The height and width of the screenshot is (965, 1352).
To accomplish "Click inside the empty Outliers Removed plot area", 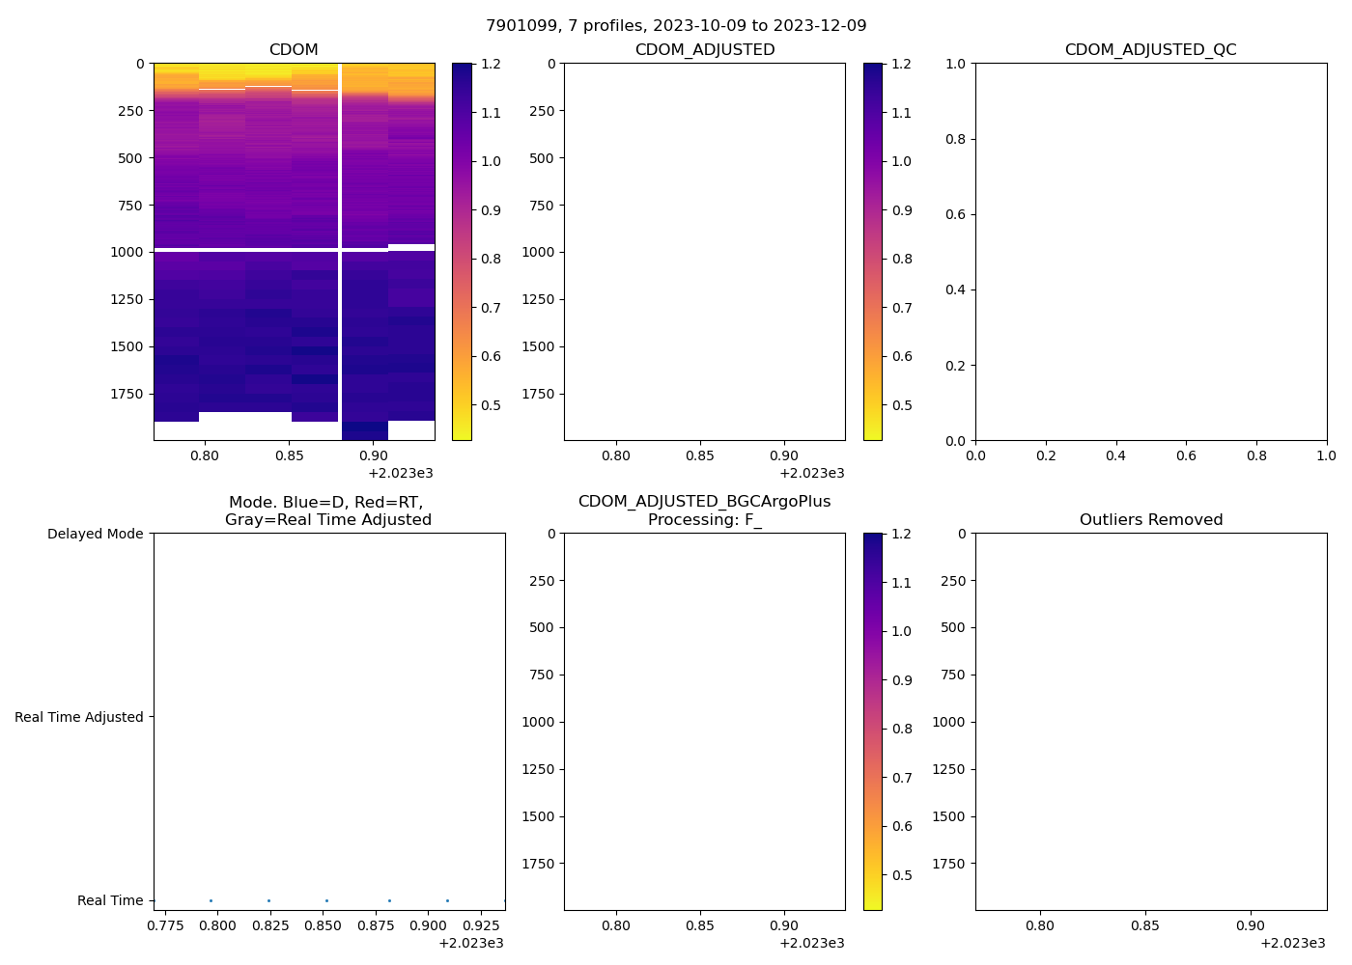I will point(1150,721).
